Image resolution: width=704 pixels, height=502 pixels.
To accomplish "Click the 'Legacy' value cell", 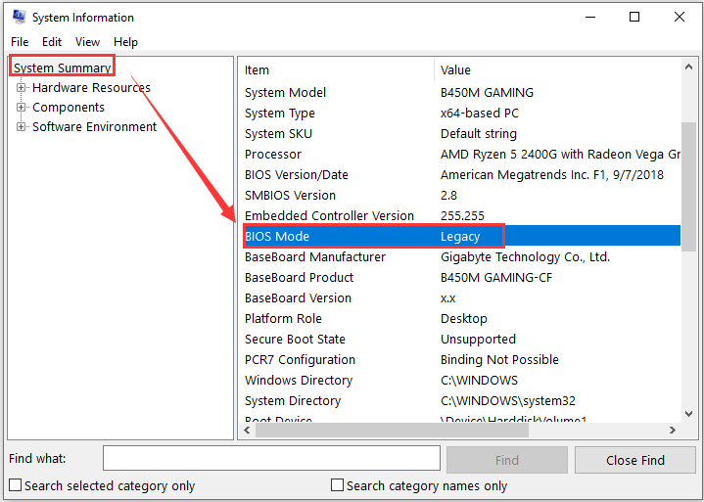I will coord(460,237).
